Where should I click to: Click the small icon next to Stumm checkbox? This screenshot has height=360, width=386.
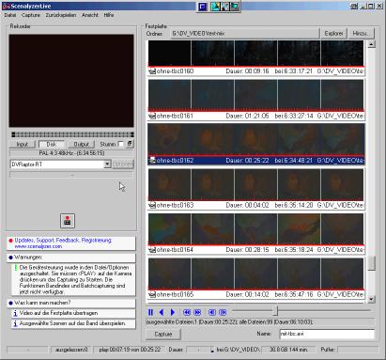130,144
